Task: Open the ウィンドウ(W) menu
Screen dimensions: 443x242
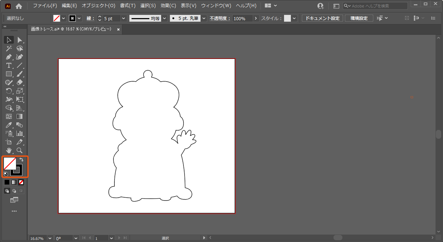Action: click(x=216, y=6)
